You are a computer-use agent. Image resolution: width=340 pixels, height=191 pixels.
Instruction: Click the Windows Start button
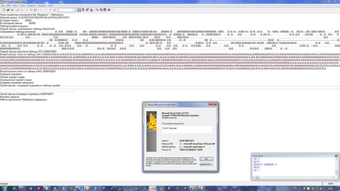[x=4, y=188]
